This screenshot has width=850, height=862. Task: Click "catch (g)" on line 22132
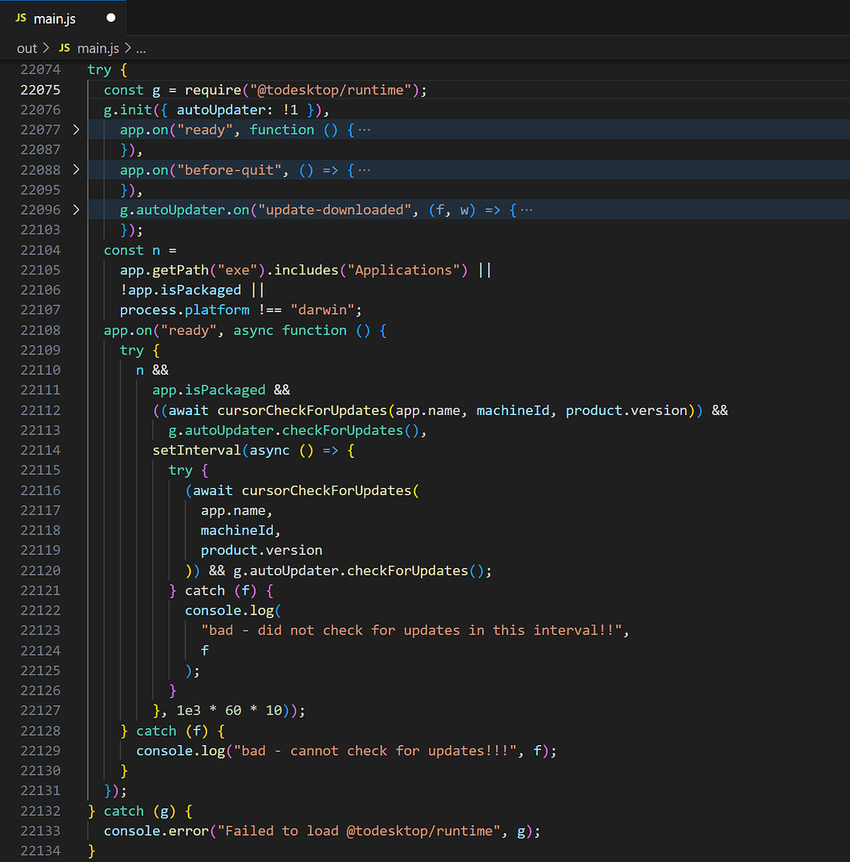click(140, 811)
